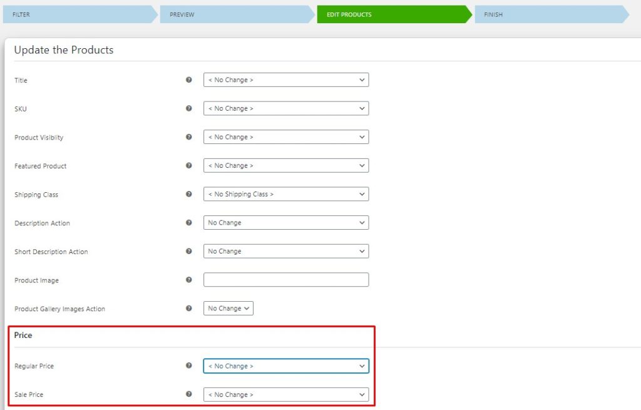This screenshot has width=641, height=410.
Task: Click the Product Image input field
Action: pyautogui.click(x=286, y=280)
